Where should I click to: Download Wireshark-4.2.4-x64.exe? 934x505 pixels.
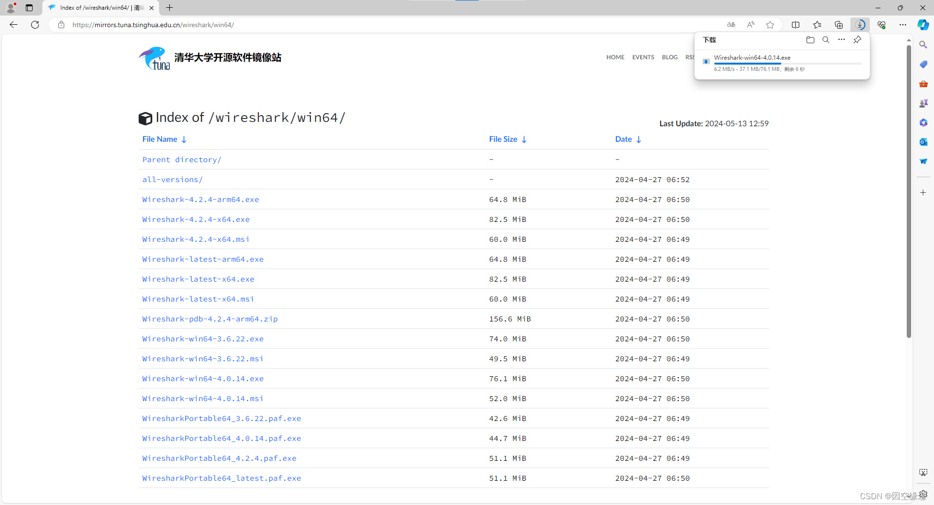[x=196, y=219]
